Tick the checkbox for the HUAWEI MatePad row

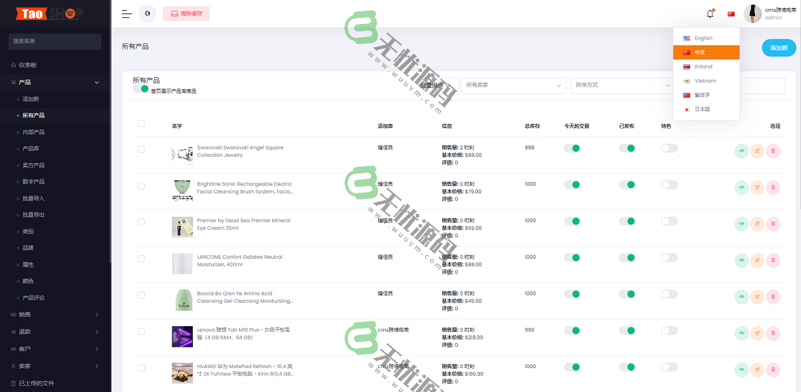[141, 367]
